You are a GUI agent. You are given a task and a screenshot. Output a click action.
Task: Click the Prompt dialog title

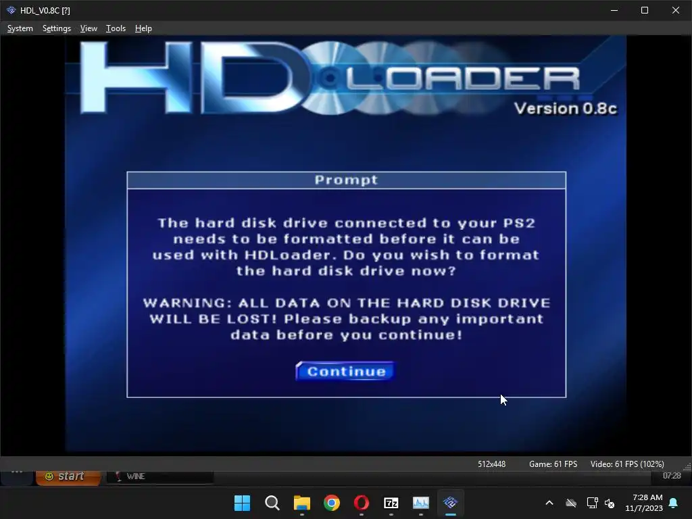[x=346, y=180]
